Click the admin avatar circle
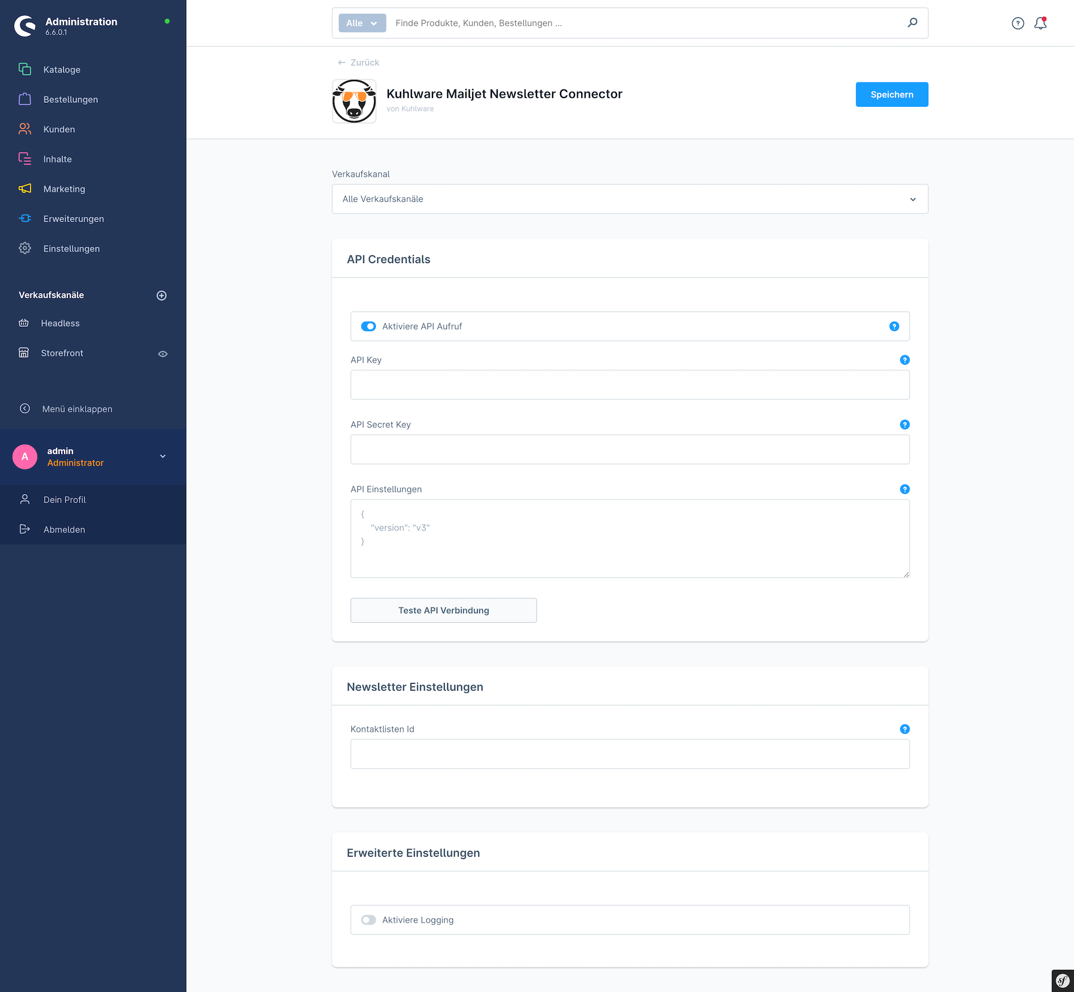Viewport: 1074px width, 992px height. click(x=25, y=457)
